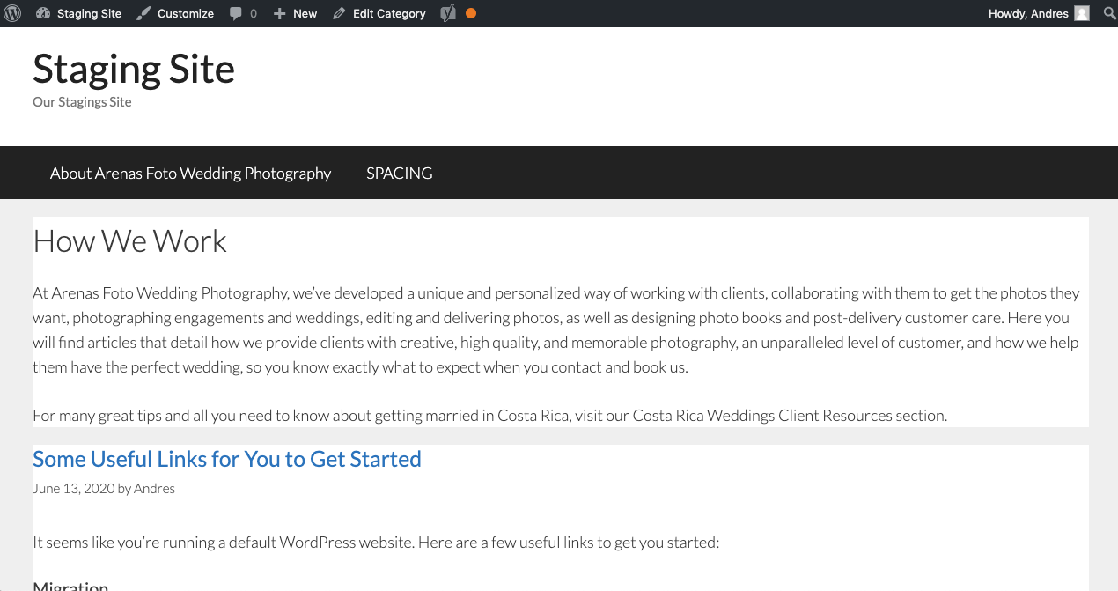Screen dimensions: 1118x591
Task: Click Andres's avatar thumbnail
Action: [x=1082, y=13]
